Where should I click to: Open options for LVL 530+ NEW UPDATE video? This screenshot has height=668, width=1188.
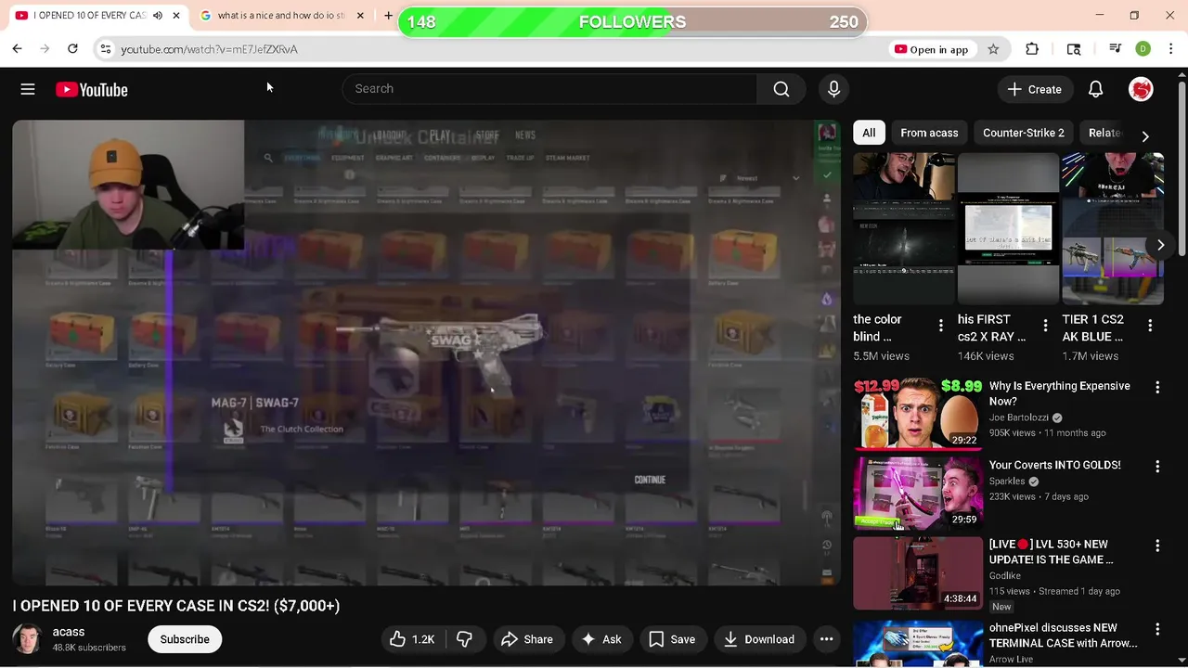coord(1157,546)
